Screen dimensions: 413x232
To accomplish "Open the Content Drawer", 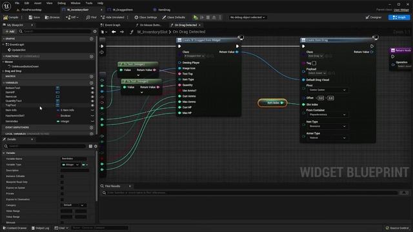I will click(x=14, y=228).
